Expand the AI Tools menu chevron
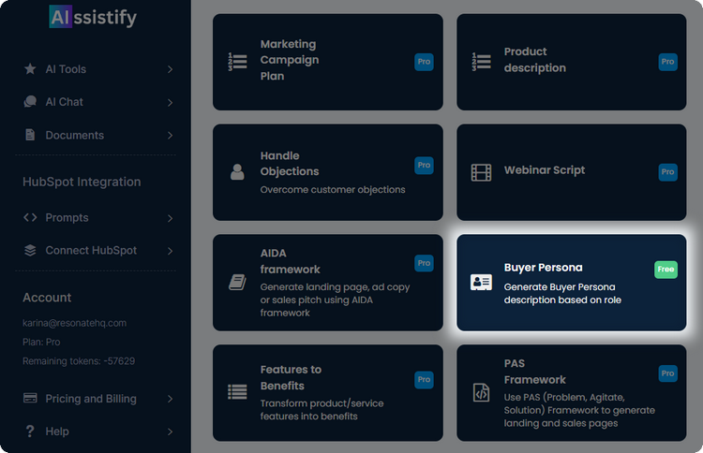The height and width of the screenshot is (453, 703). click(x=170, y=69)
